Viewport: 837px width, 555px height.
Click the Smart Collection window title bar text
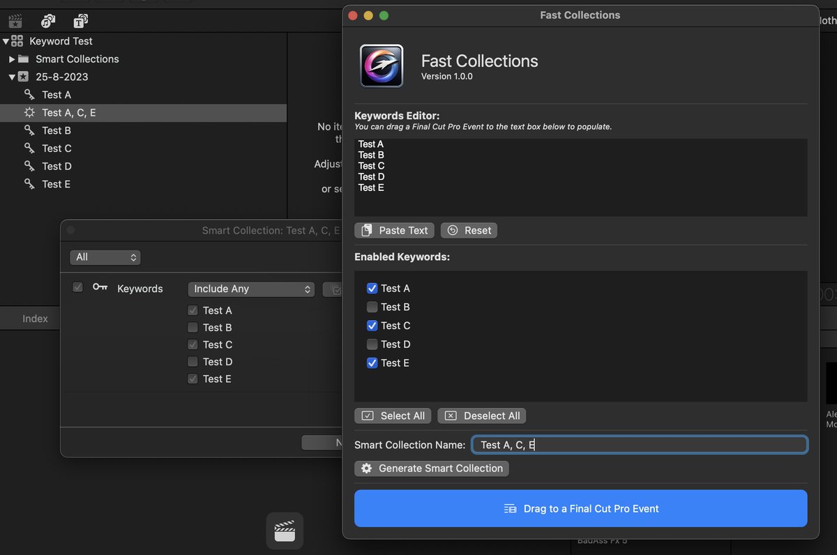[271, 231]
